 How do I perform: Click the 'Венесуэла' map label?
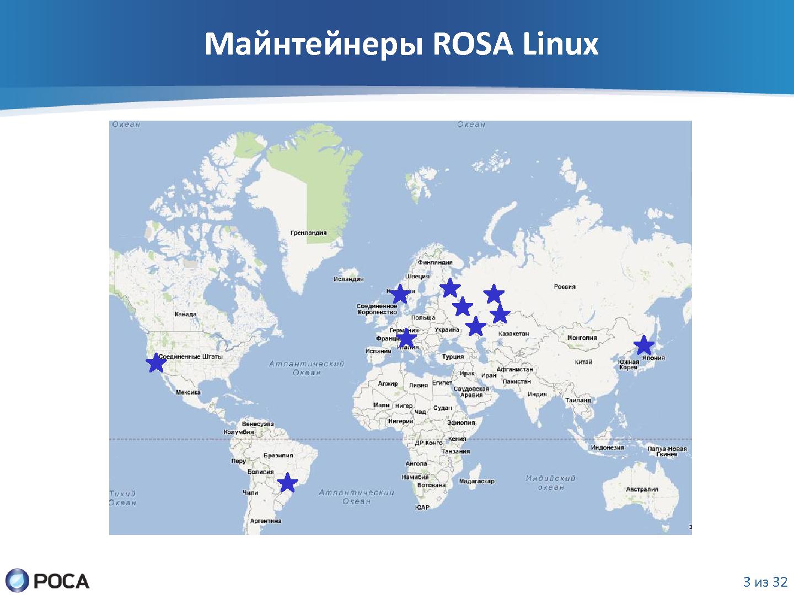tap(257, 424)
